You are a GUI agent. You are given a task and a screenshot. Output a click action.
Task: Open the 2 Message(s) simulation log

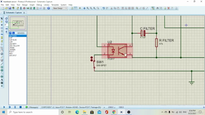pyautogui.click(x=32, y=107)
